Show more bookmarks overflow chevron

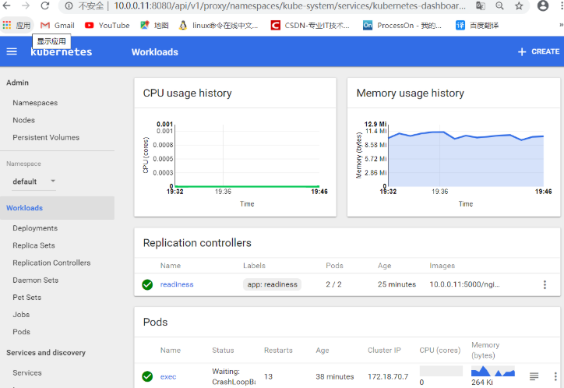tap(561, 25)
